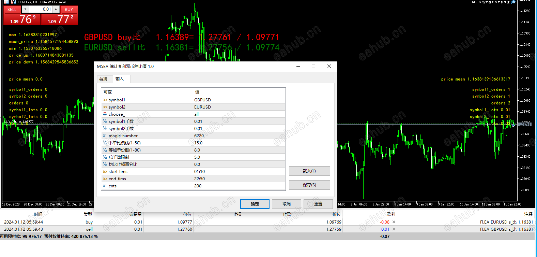Click the 0.01 volume field in trade panel
Screen dimensions: 537x257
(x=41, y=9)
